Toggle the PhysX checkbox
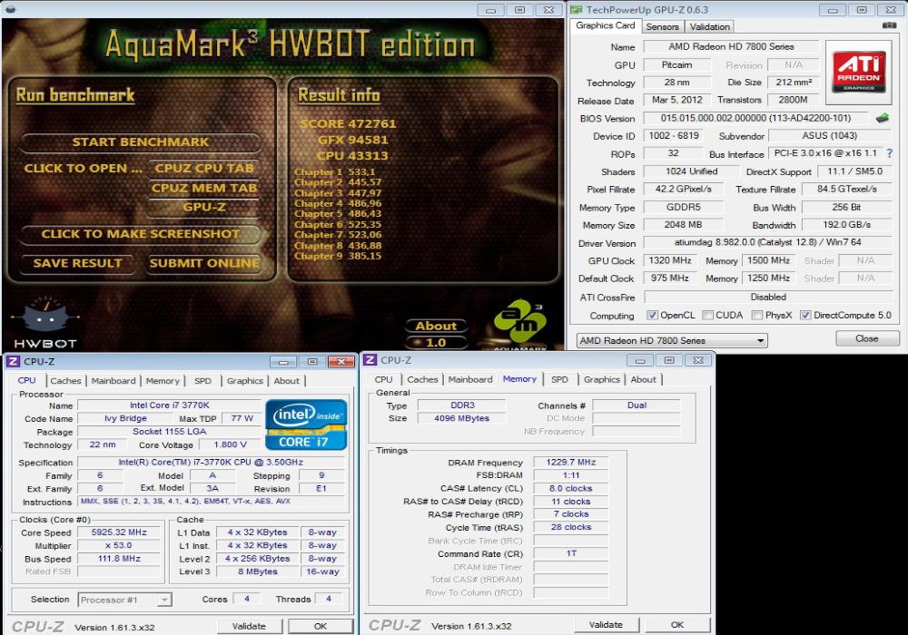The image size is (908, 635). click(757, 315)
